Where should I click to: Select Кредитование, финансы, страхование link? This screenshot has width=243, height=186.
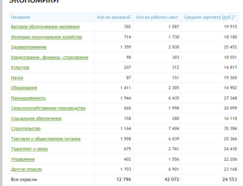click(49, 57)
